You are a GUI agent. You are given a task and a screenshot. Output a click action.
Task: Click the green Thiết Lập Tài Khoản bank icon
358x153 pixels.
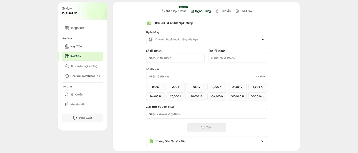[x=149, y=23]
